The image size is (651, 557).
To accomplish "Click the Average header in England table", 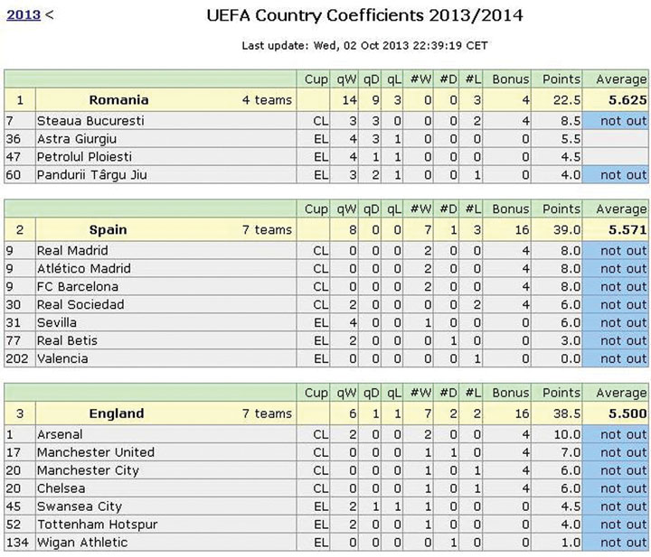I will click(621, 393).
